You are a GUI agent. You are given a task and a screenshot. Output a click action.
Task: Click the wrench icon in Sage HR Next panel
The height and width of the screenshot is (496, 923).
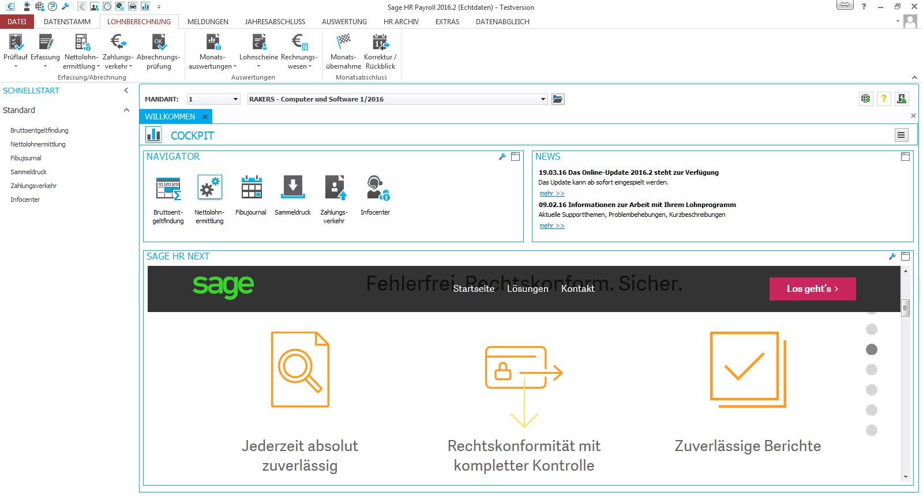pos(892,257)
